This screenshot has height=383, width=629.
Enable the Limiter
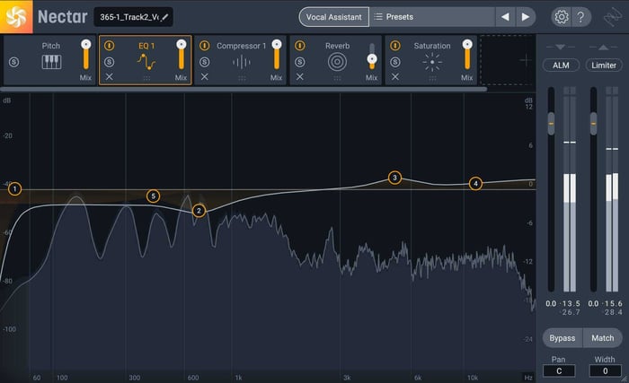[x=604, y=65]
